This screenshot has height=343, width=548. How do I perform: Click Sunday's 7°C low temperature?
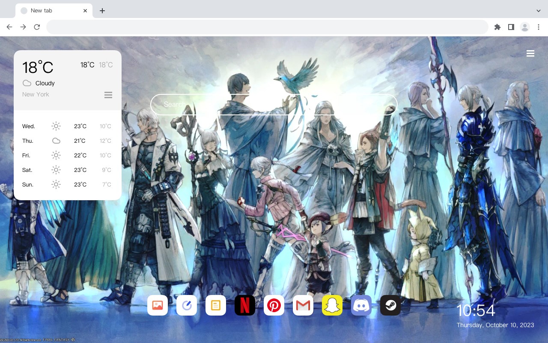[107, 184]
